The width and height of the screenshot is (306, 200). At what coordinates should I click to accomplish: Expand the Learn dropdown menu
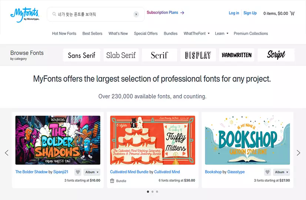(222, 34)
